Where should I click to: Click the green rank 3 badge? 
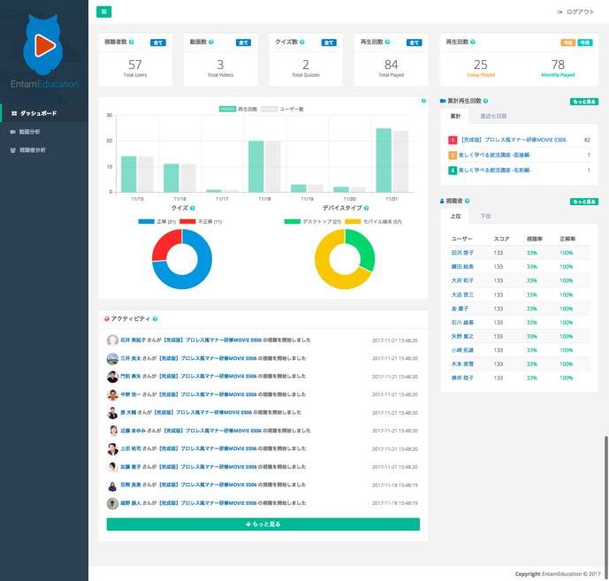(453, 170)
